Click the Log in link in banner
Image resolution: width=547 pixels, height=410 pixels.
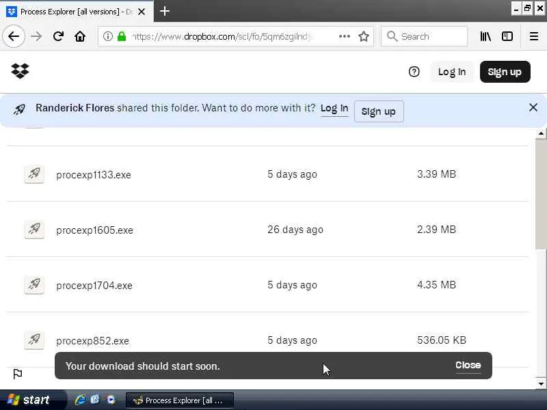[334, 109]
